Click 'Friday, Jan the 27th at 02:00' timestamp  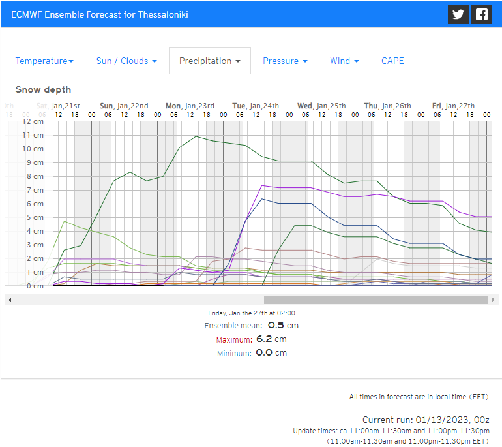point(251,313)
